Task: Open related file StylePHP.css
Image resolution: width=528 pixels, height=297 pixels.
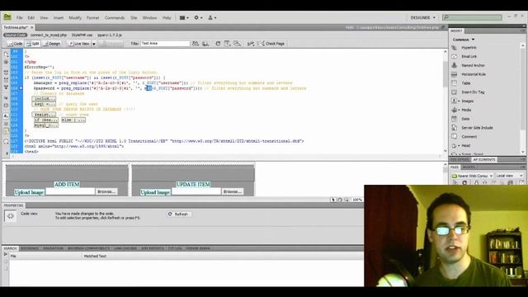Action: click(x=82, y=35)
